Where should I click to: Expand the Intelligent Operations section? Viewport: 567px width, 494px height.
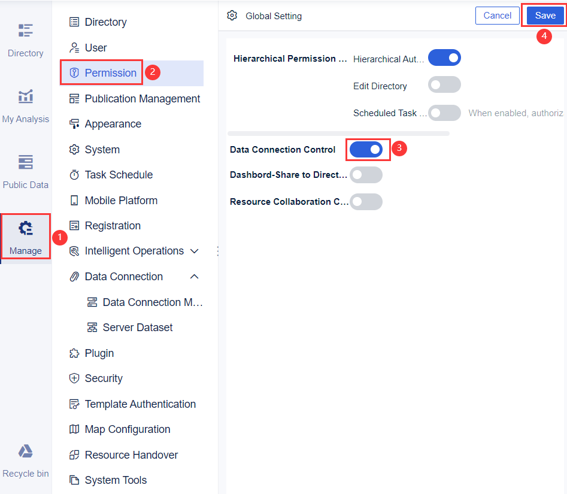click(194, 251)
